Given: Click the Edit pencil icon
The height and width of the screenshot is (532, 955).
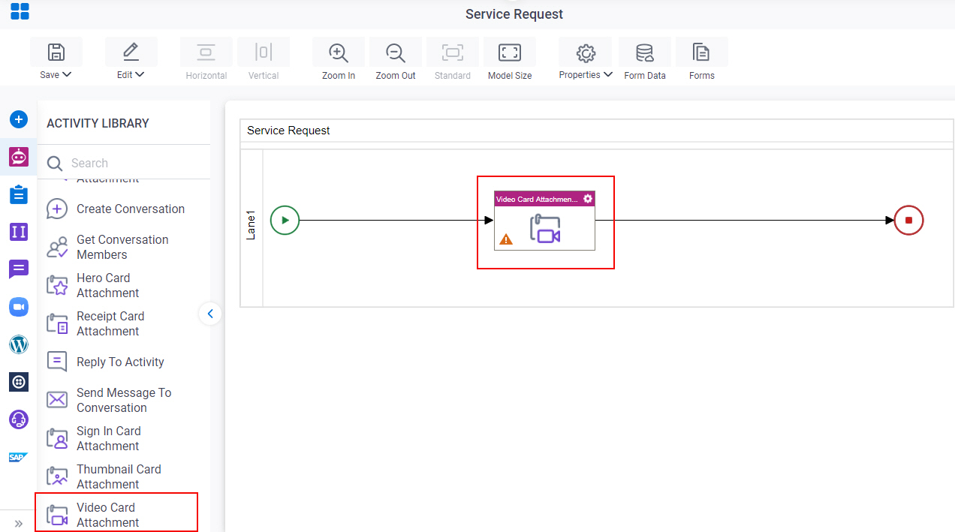Looking at the screenshot, I should [x=131, y=53].
